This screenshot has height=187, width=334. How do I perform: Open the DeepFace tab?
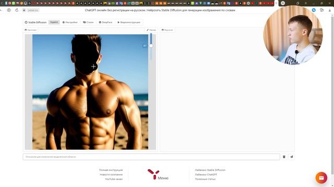pos(105,22)
